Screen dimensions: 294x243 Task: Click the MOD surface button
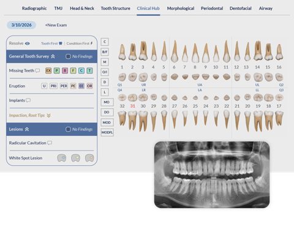[x=107, y=122]
